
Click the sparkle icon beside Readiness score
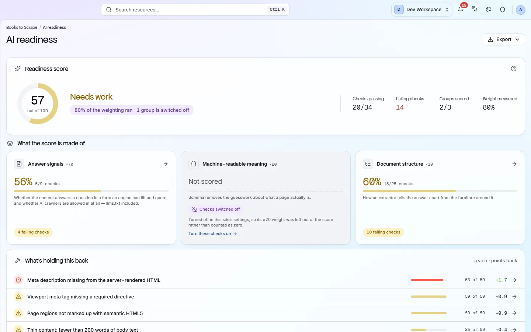(17, 69)
